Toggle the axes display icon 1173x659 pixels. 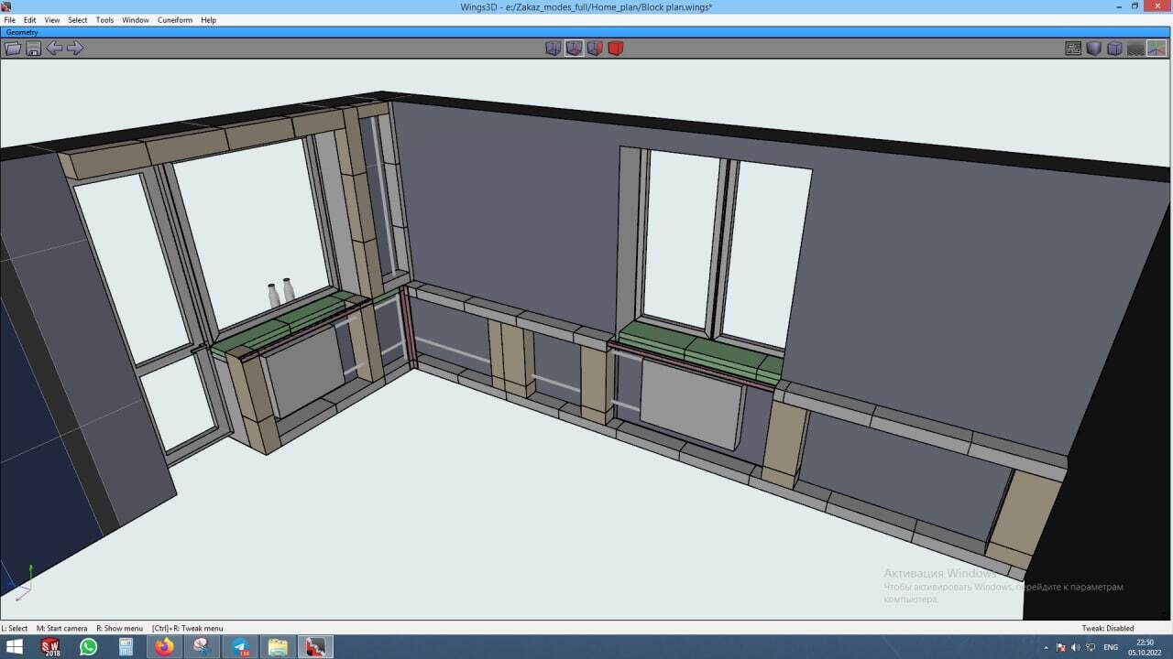tap(1157, 49)
